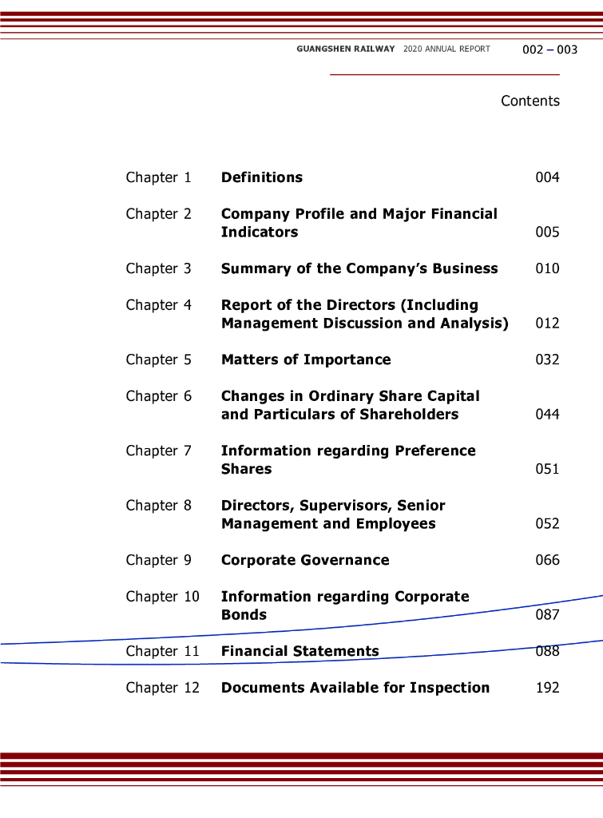Screen dimensions: 603x818
Task: Click the GUANGSHEN RAILWAY header text
Action: [345, 50]
